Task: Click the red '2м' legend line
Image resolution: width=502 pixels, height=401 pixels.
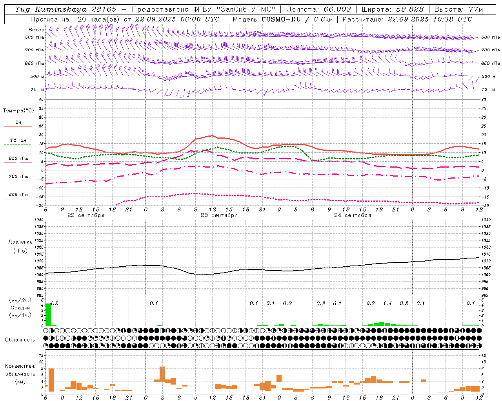Action: coord(18,126)
